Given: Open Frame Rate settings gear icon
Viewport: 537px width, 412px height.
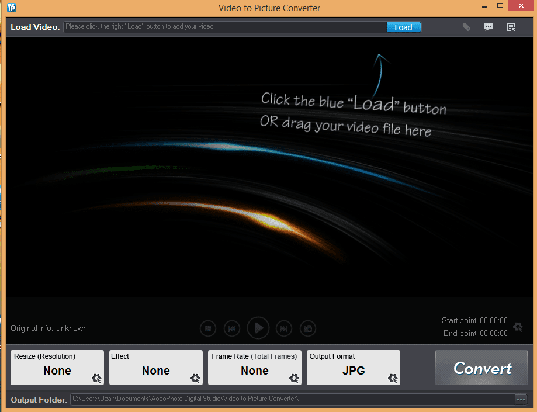Looking at the screenshot, I should click(x=293, y=379).
